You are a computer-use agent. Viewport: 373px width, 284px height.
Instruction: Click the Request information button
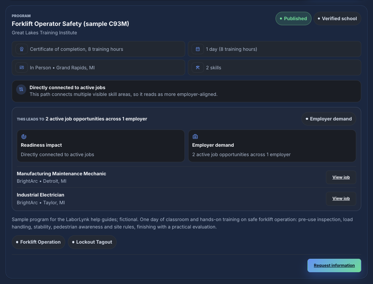pos(334,265)
